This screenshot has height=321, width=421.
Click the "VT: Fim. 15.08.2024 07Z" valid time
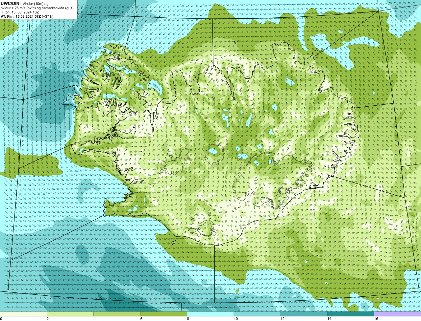tap(21, 16)
